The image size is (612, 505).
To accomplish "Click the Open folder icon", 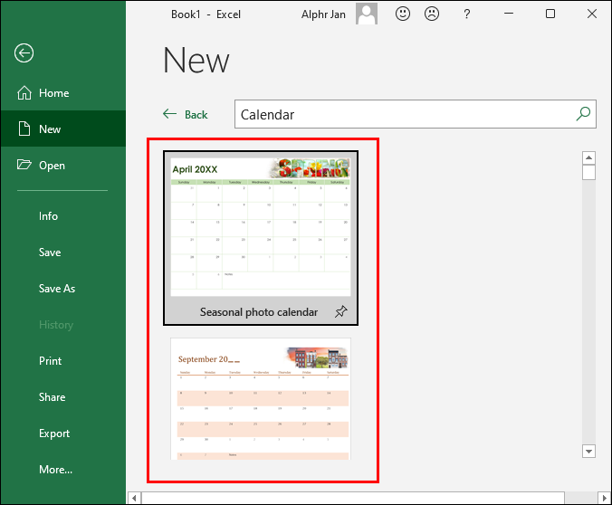I will pos(24,165).
